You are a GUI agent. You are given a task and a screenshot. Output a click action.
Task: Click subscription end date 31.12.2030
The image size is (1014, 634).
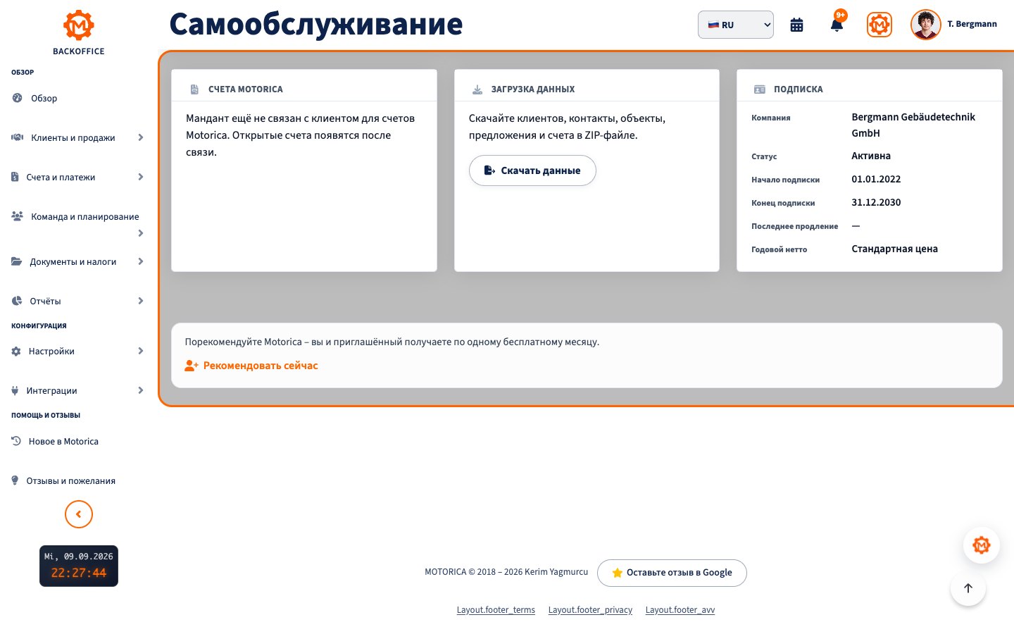click(876, 203)
